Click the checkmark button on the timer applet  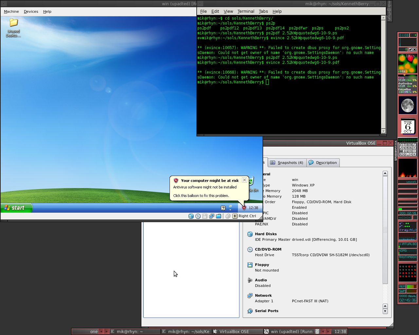click(410, 50)
